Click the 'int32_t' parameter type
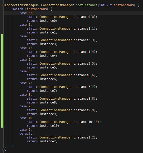143x153 pixels. click(105, 5)
